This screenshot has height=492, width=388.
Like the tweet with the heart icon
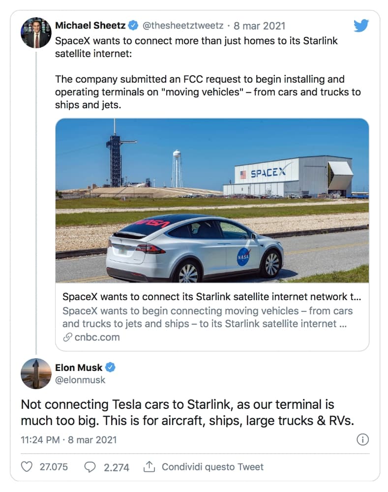[x=28, y=466]
